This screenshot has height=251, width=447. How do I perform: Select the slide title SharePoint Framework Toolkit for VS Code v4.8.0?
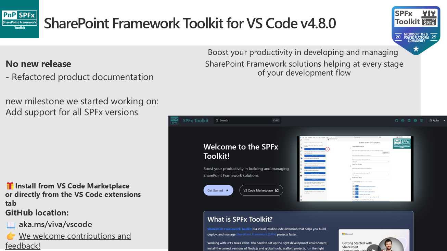click(x=190, y=23)
